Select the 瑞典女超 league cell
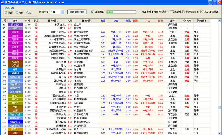The image size is (222, 135). point(15,114)
